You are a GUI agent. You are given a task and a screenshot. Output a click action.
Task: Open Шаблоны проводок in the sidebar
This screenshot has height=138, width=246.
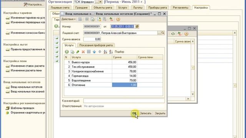pos(20,108)
